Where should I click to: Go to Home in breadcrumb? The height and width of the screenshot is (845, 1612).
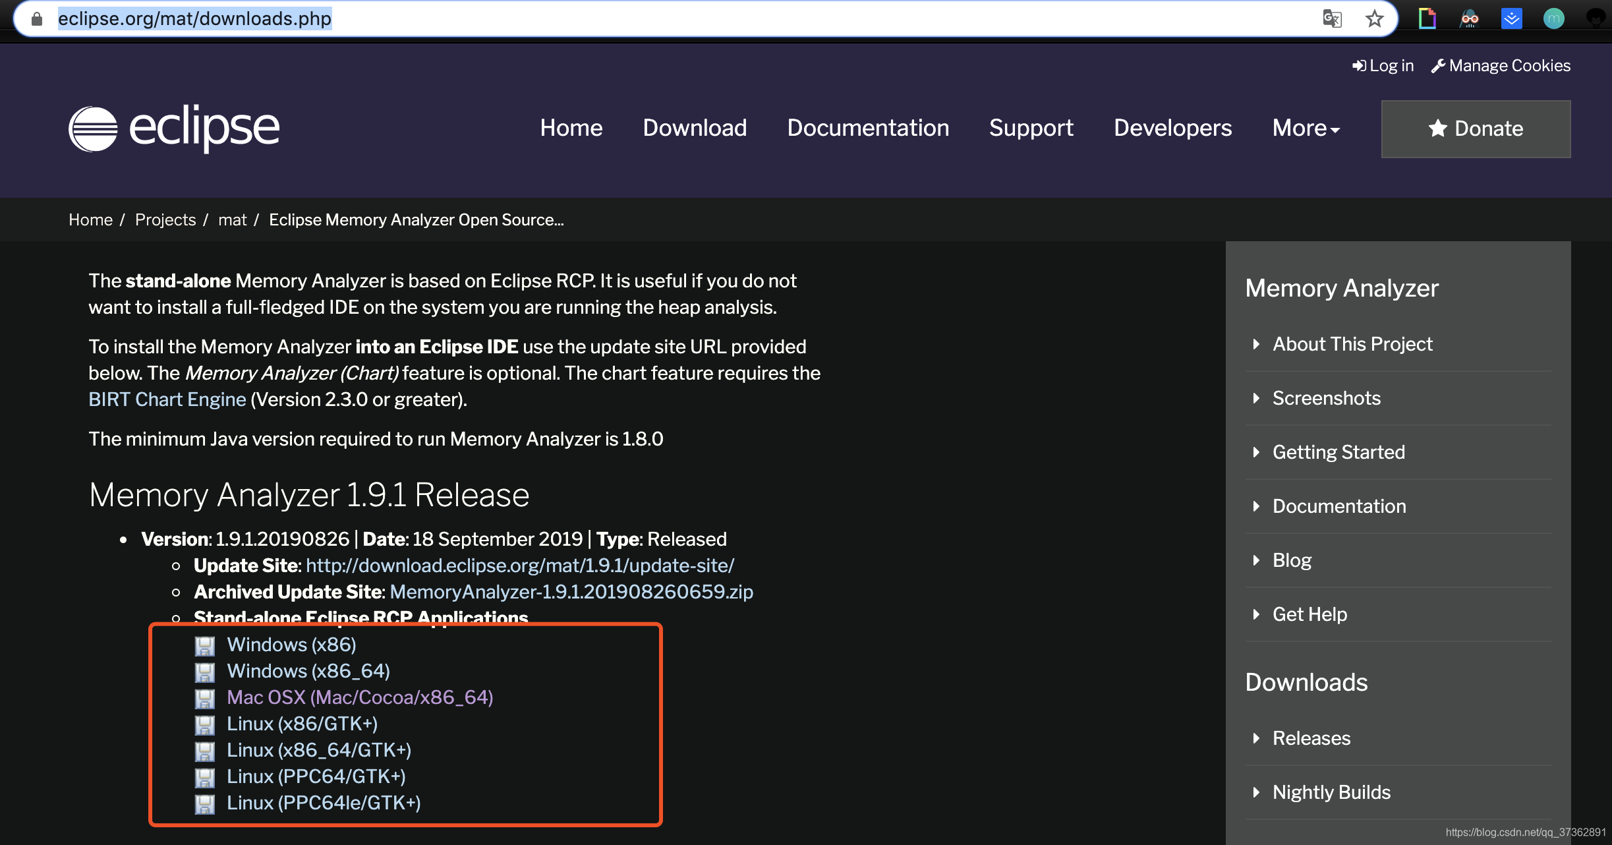90,219
